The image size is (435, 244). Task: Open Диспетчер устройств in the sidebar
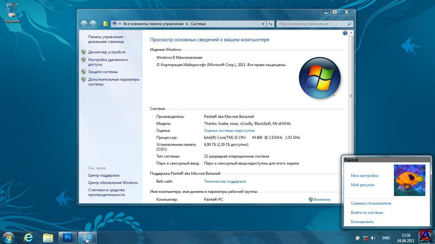[107, 52]
